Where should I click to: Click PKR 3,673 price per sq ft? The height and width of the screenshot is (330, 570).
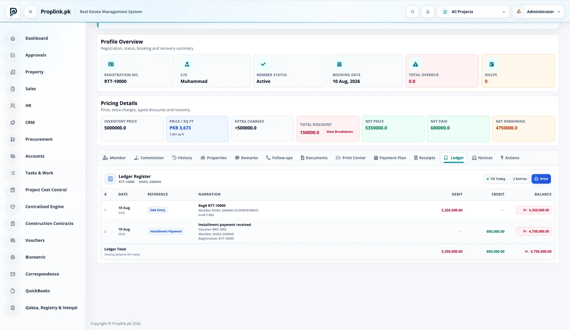pyautogui.click(x=180, y=128)
